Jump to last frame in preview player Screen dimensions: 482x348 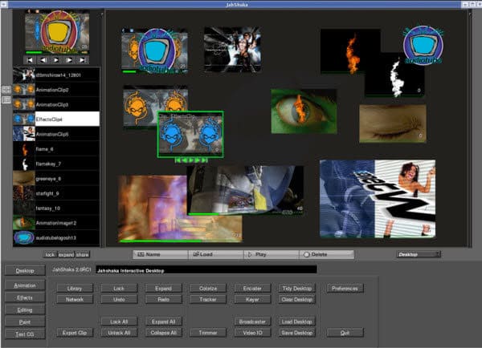(83, 60)
